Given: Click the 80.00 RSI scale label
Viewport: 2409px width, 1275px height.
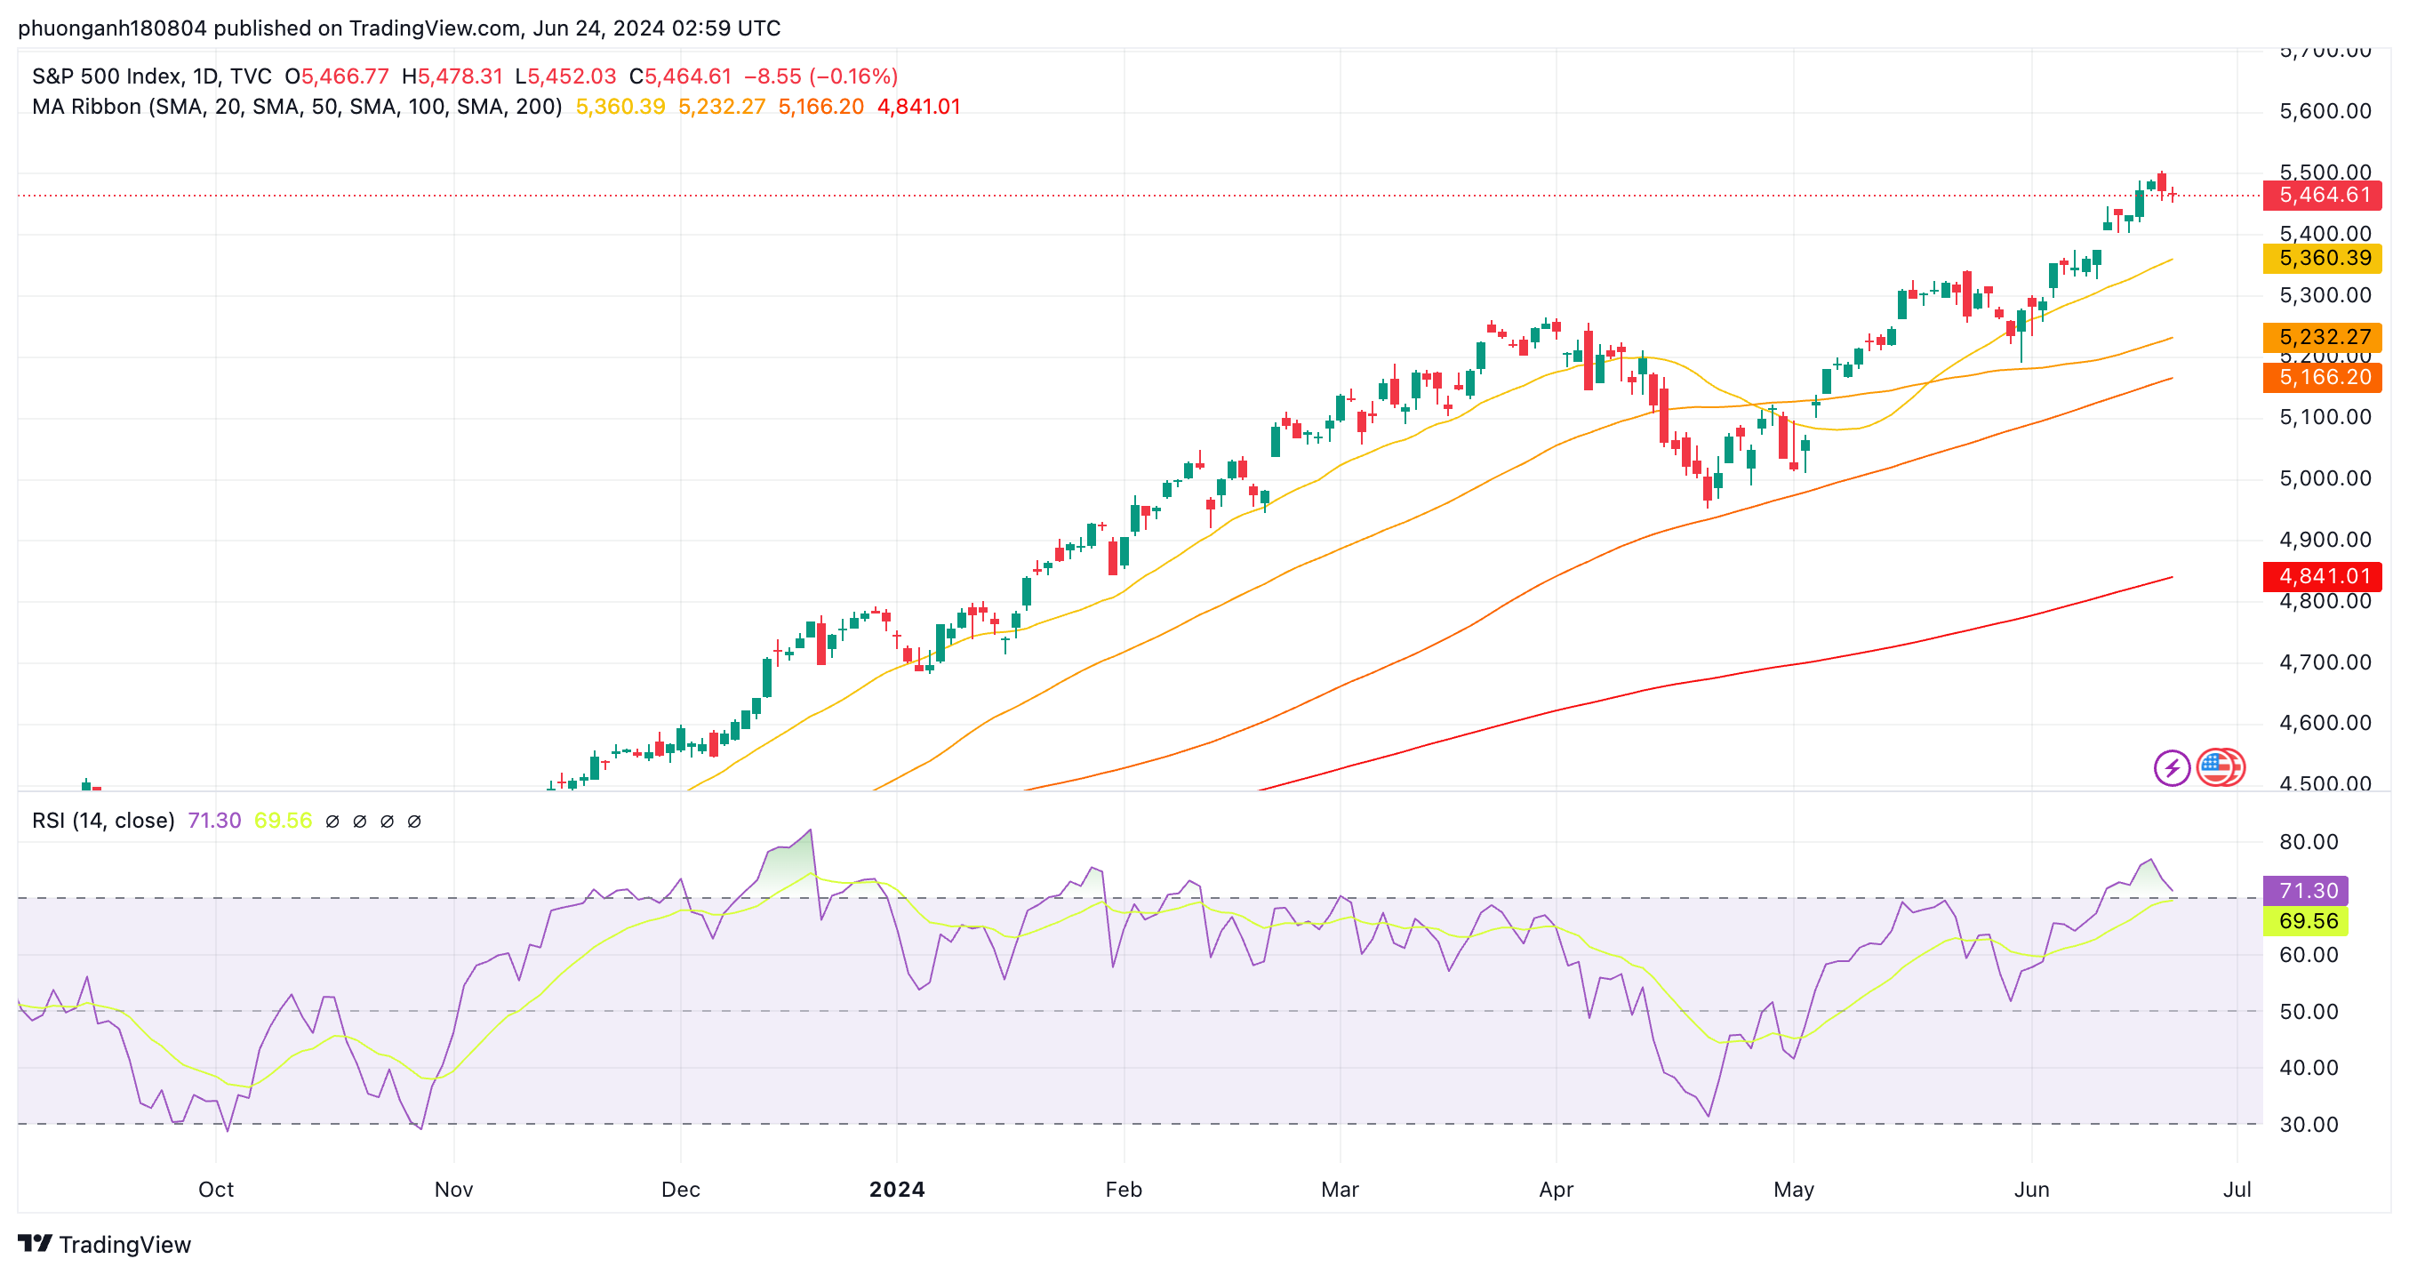Looking at the screenshot, I should point(2308,841).
